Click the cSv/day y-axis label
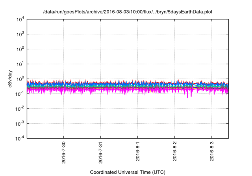 tap(10, 79)
